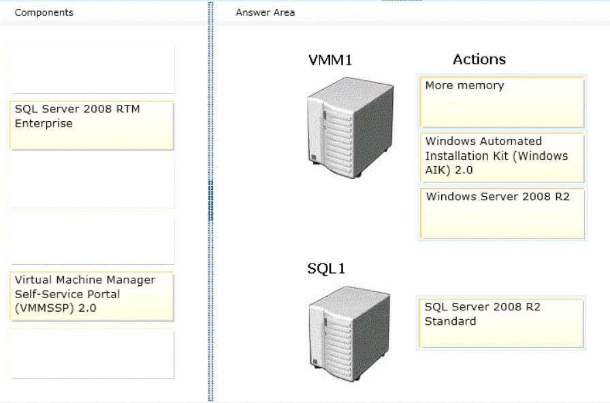Click the Answer Area header
The width and height of the screenshot is (610, 403).
click(x=266, y=12)
